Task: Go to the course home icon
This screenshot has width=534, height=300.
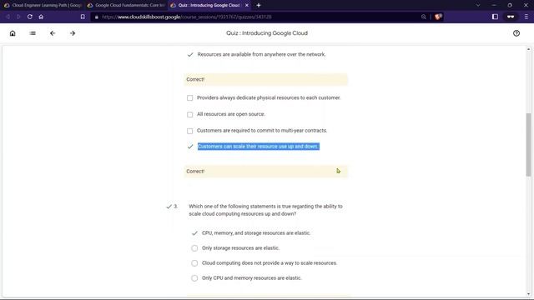Action: pyautogui.click(x=13, y=33)
